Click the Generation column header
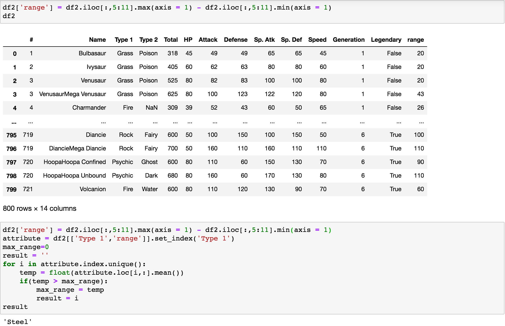The width and height of the screenshot is (505, 326). [348, 40]
